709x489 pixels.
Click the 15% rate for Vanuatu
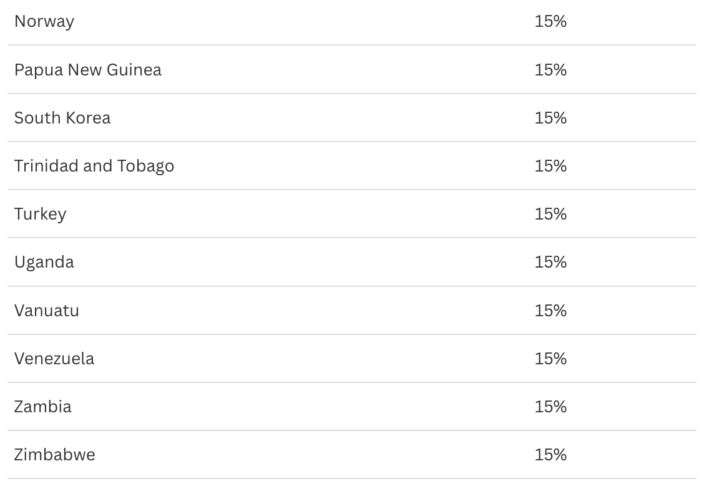pyautogui.click(x=550, y=310)
